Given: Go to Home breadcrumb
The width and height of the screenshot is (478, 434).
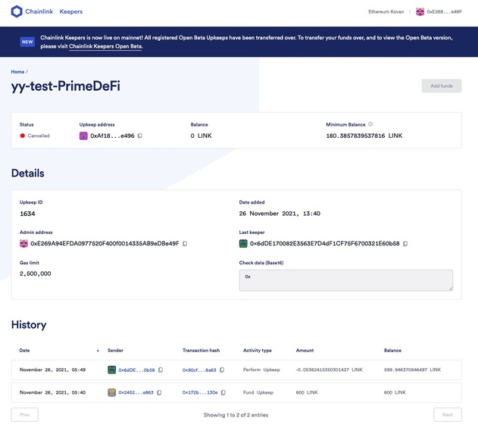Looking at the screenshot, I should coord(17,72).
